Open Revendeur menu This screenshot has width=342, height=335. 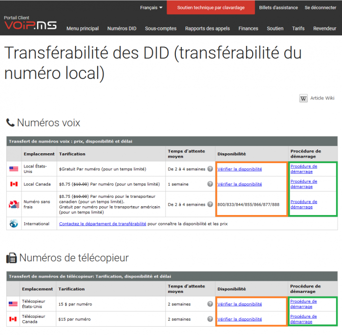coord(324,28)
